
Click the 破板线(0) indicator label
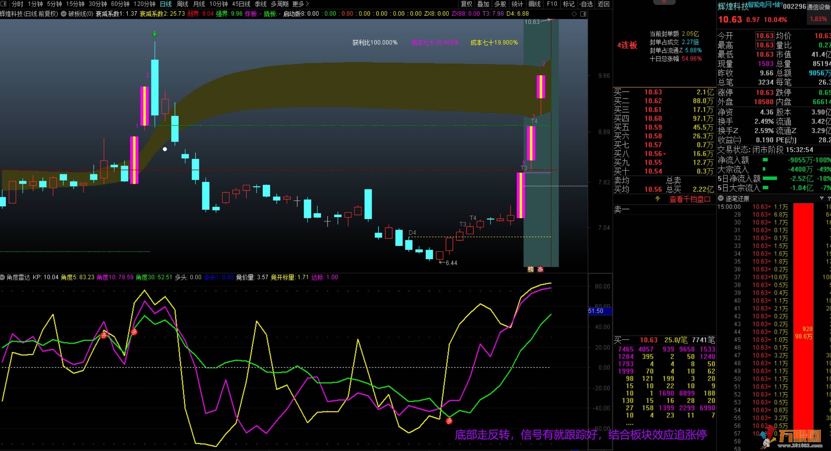pos(81,14)
